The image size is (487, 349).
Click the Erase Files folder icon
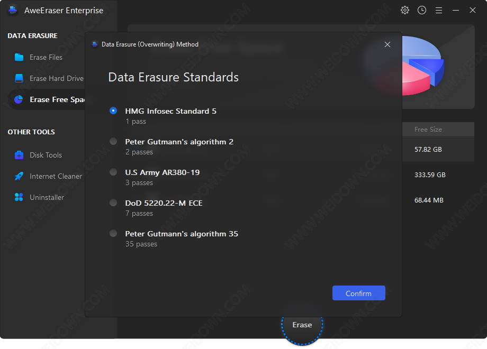pos(19,57)
